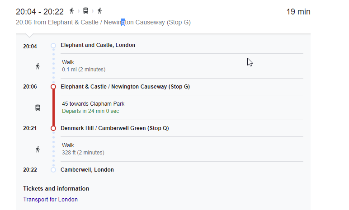
Task: Click walking icon beside 328 ft walk
Action: tap(38, 149)
